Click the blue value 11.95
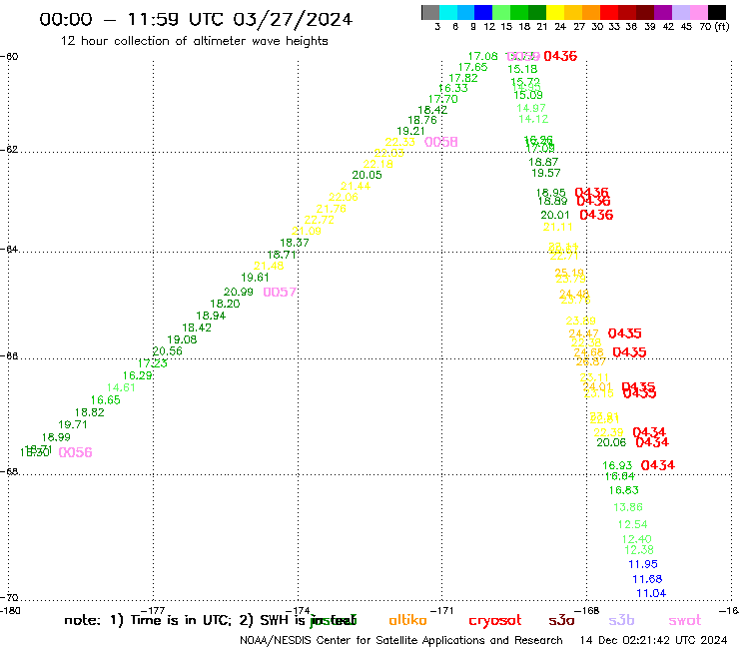 [x=643, y=564]
